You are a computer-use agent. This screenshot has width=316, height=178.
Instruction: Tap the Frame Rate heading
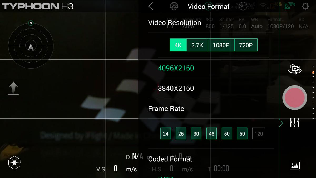166,109
